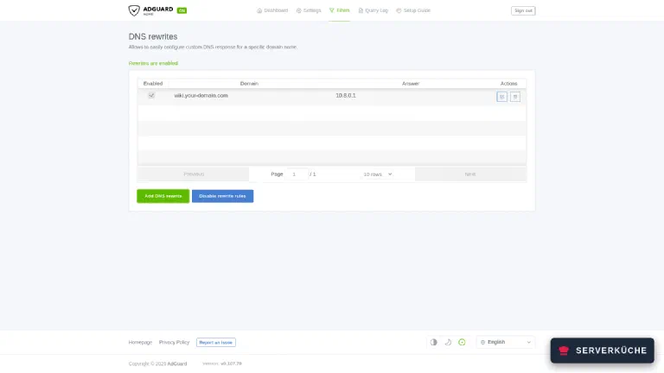This screenshot has height=373, width=664.
Task: Open the Settings menu
Action: coord(309,10)
